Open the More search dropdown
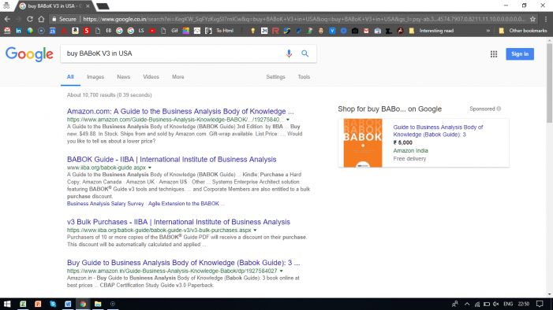 pos(177,76)
